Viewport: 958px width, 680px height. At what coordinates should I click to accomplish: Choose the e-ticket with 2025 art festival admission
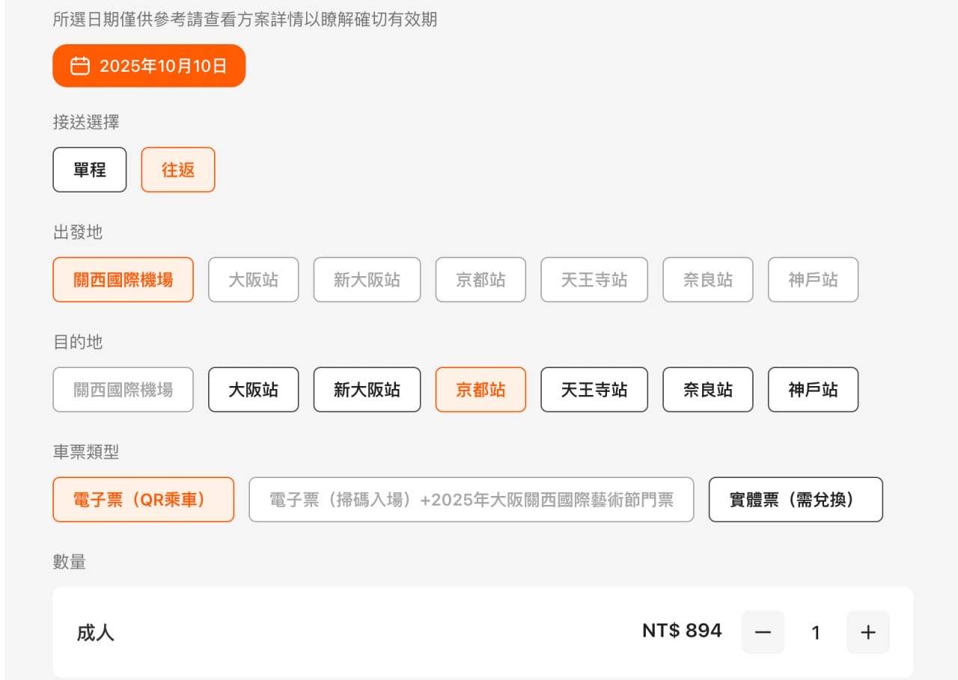pyautogui.click(x=471, y=499)
